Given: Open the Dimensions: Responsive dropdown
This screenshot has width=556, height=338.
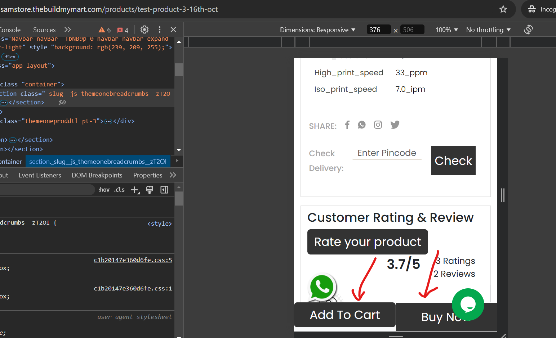Looking at the screenshot, I should coord(317,30).
